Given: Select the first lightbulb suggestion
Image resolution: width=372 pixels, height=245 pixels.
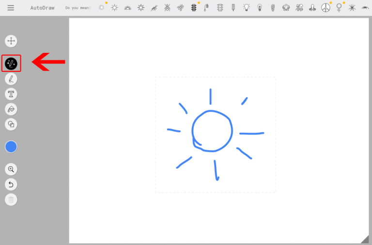Looking at the screenshot, I should click(x=247, y=8).
